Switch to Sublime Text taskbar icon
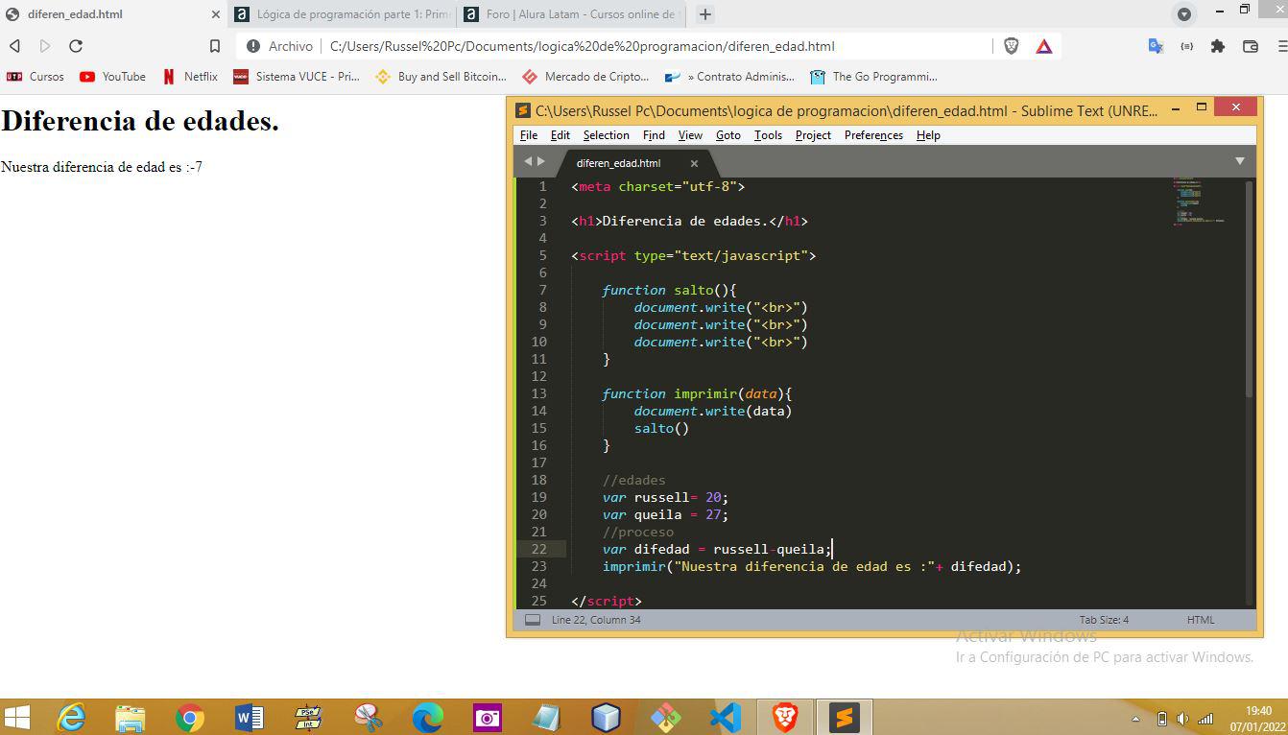This screenshot has width=1288, height=735. (x=845, y=717)
